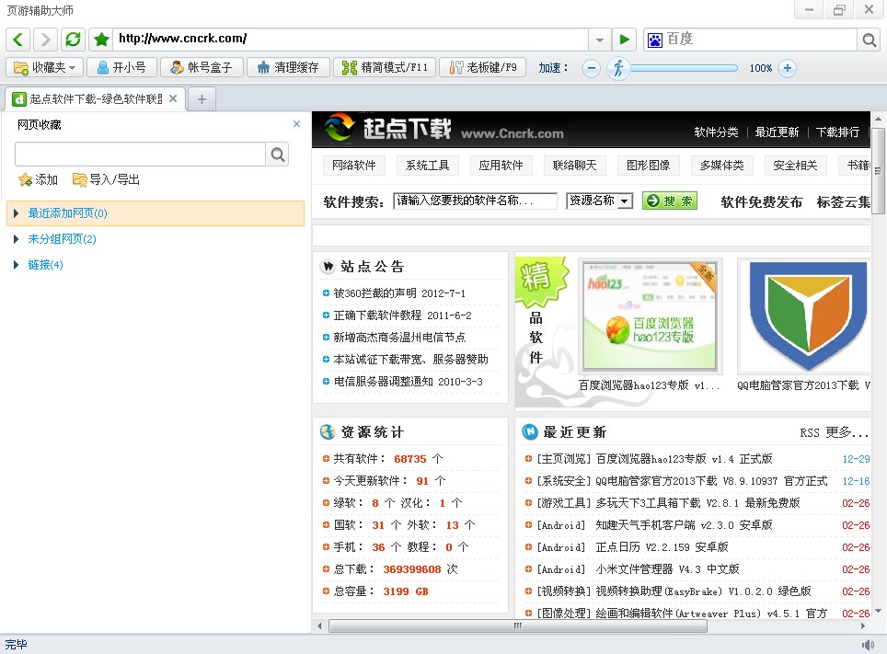
Task: Open 软件分类 in site header
Action: point(716,132)
